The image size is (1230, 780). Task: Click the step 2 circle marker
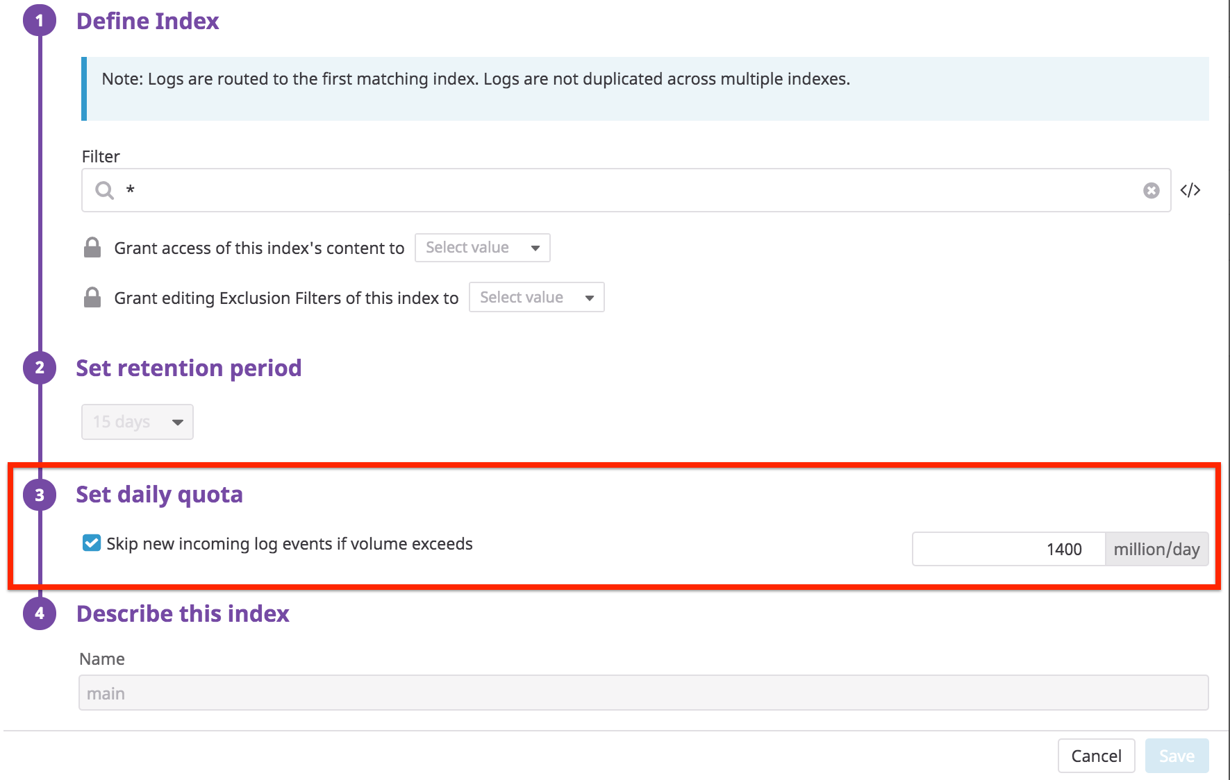pyautogui.click(x=40, y=368)
